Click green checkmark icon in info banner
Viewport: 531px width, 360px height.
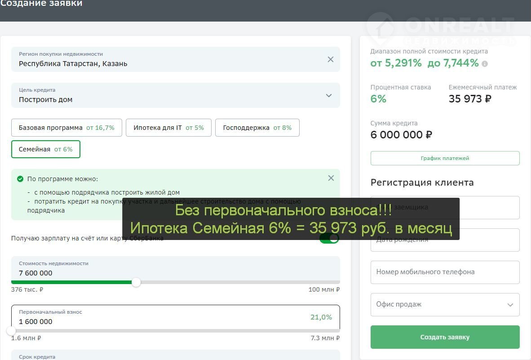(20, 179)
